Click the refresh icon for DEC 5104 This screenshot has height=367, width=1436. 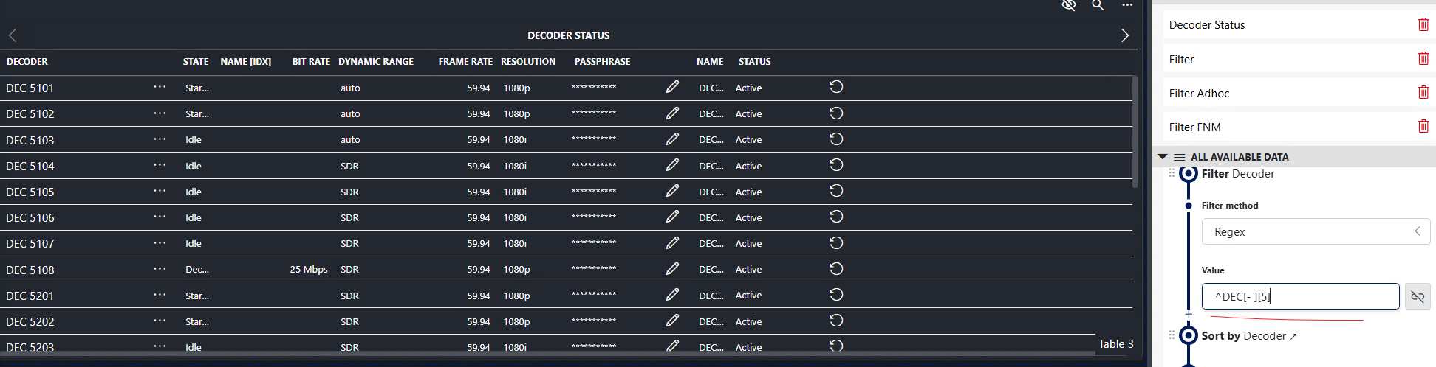pyautogui.click(x=836, y=165)
